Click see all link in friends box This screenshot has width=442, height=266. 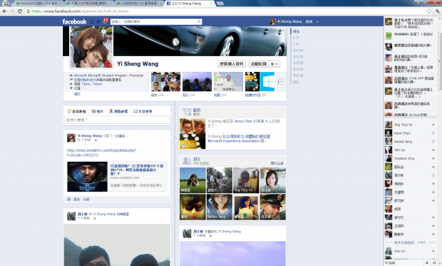(277, 163)
